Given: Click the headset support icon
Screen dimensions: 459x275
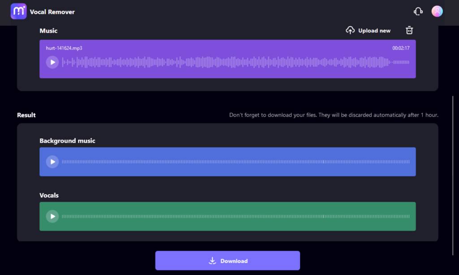Looking at the screenshot, I should (418, 11).
